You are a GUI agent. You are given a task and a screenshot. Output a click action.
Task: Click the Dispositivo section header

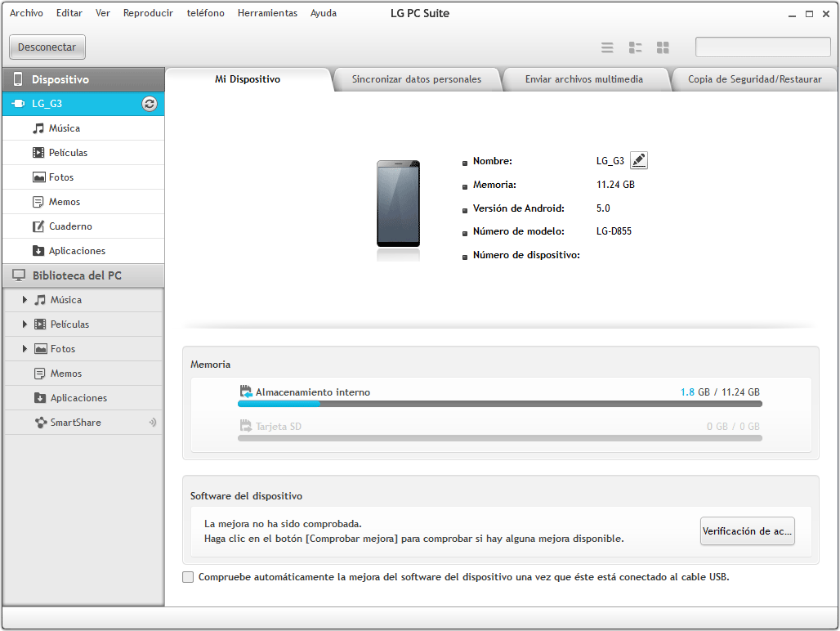tap(83, 79)
